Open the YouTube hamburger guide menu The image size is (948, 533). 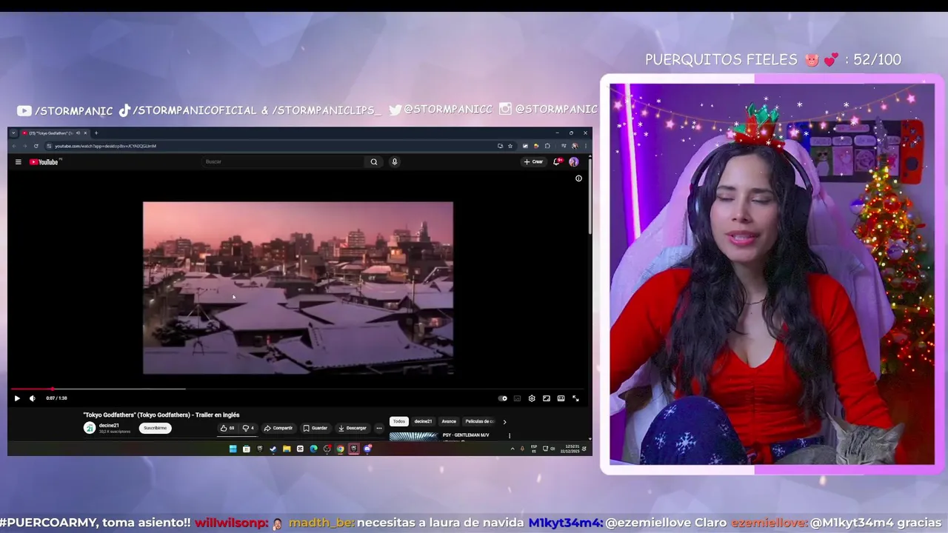pyautogui.click(x=19, y=161)
